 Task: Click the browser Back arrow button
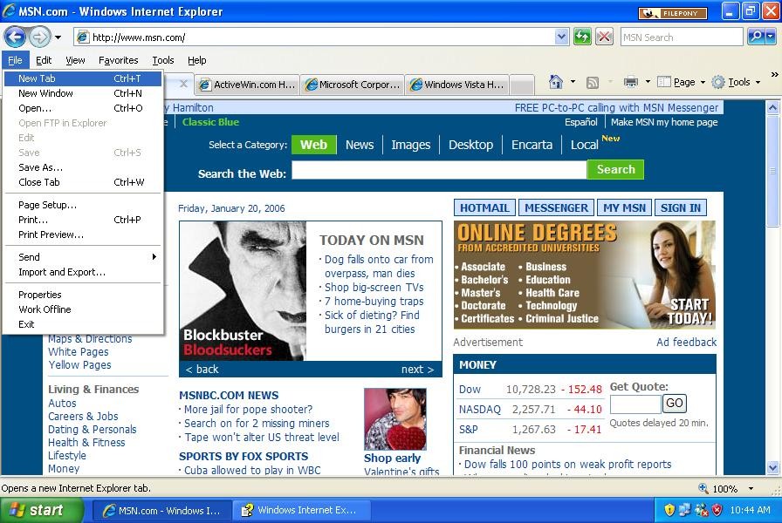coord(15,37)
